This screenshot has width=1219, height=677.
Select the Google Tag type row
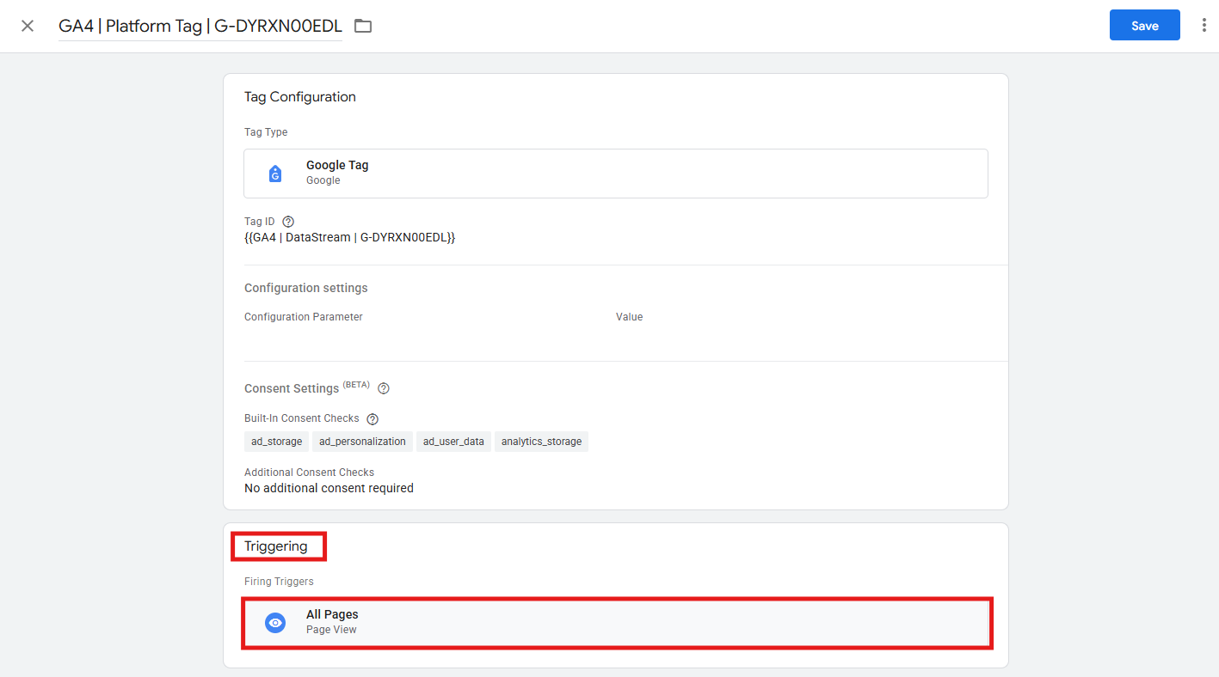(616, 174)
